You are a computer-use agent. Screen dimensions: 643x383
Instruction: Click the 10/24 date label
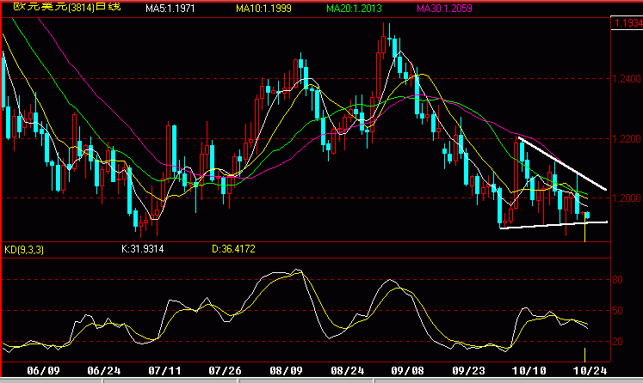tap(590, 371)
